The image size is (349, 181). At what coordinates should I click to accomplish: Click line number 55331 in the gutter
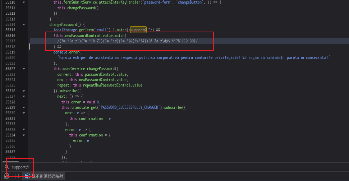pos(10,119)
